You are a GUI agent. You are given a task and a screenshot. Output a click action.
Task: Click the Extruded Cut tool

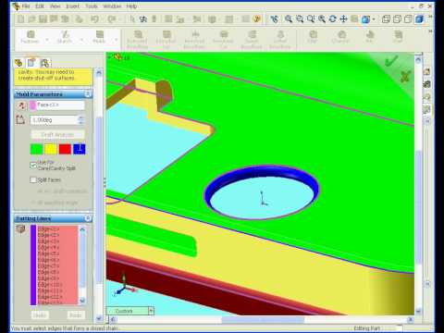166,40
